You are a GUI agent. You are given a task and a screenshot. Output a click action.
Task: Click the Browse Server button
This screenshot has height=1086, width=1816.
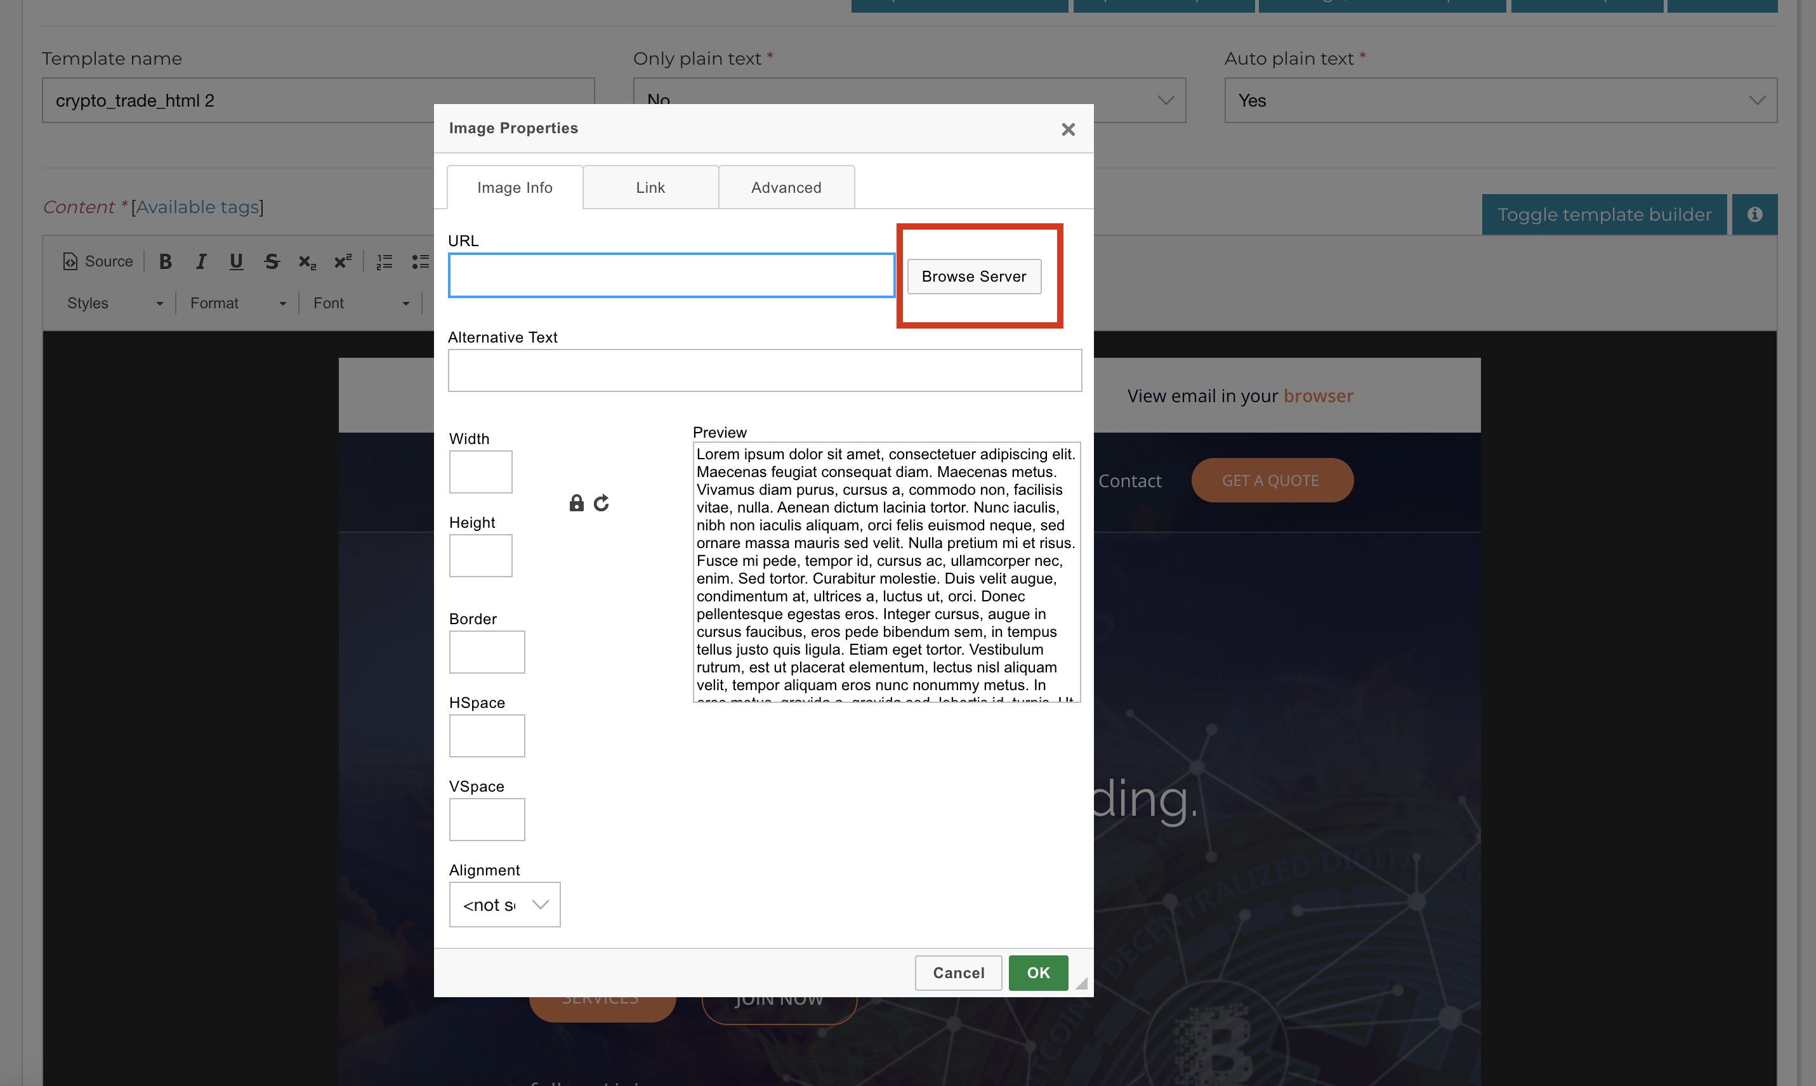(973, 277)
